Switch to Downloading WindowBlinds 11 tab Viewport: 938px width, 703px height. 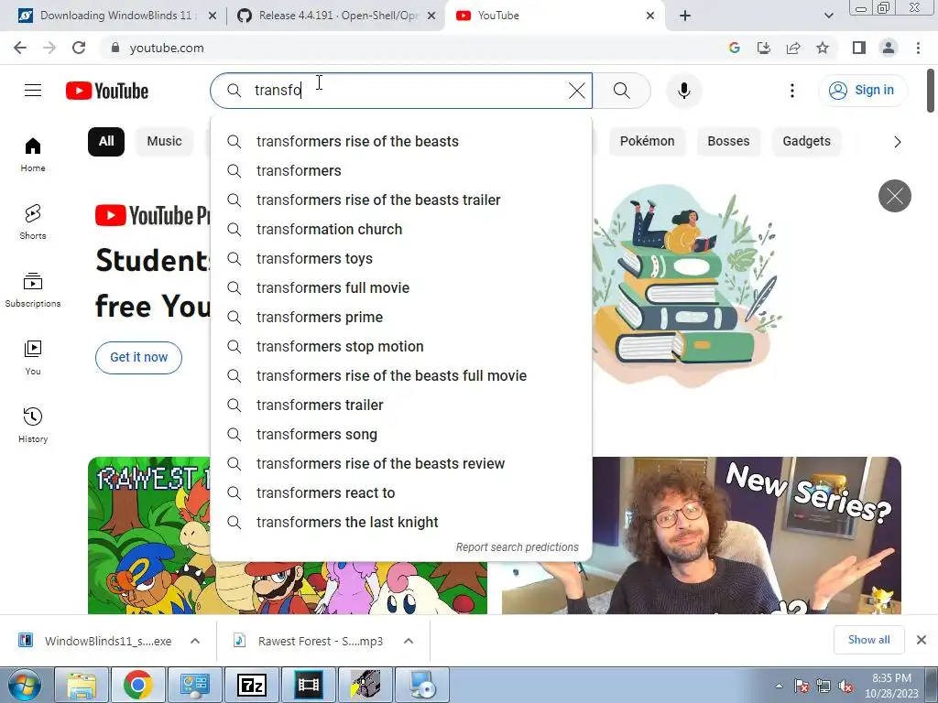(115, 16)
